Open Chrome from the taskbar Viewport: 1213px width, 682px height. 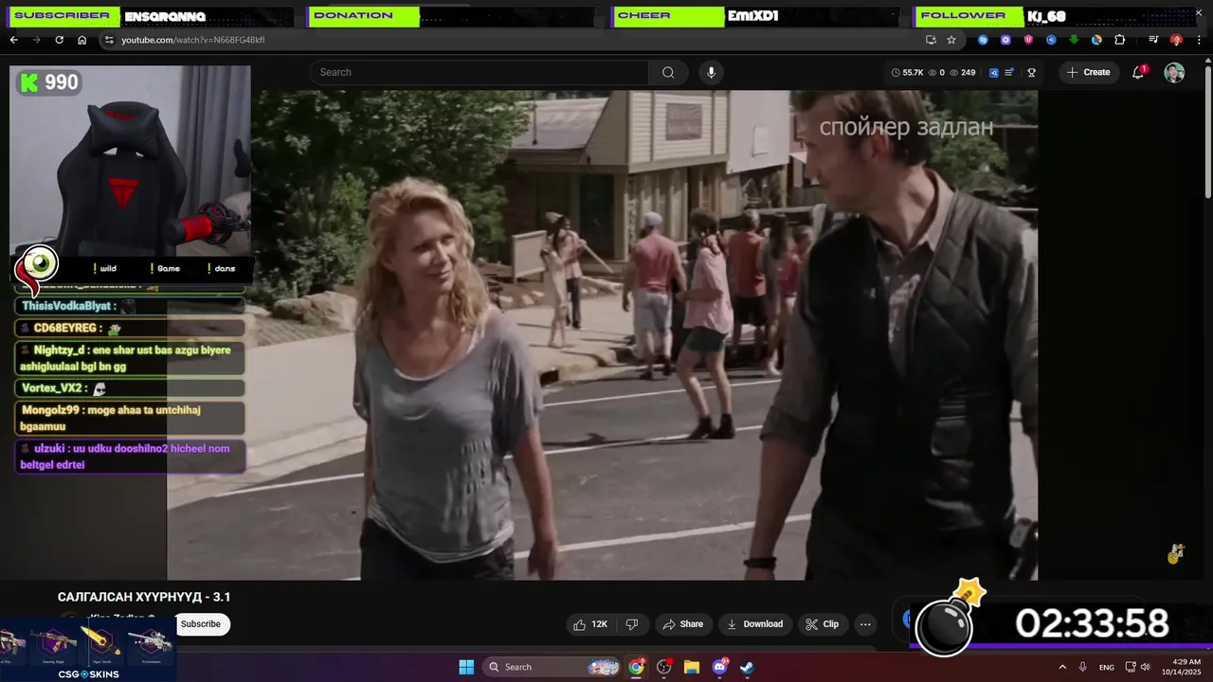tap(636, 667)
